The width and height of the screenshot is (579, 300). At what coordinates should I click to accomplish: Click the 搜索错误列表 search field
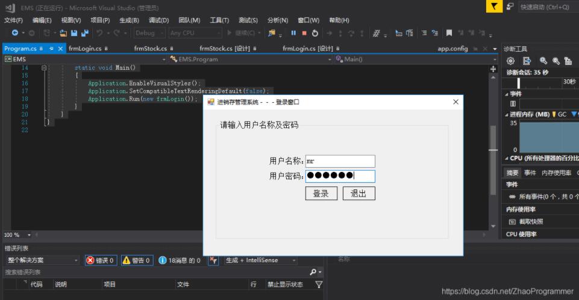coord(155,272)
